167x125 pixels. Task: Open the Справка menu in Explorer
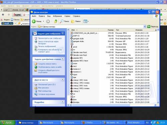pos(76,16)
